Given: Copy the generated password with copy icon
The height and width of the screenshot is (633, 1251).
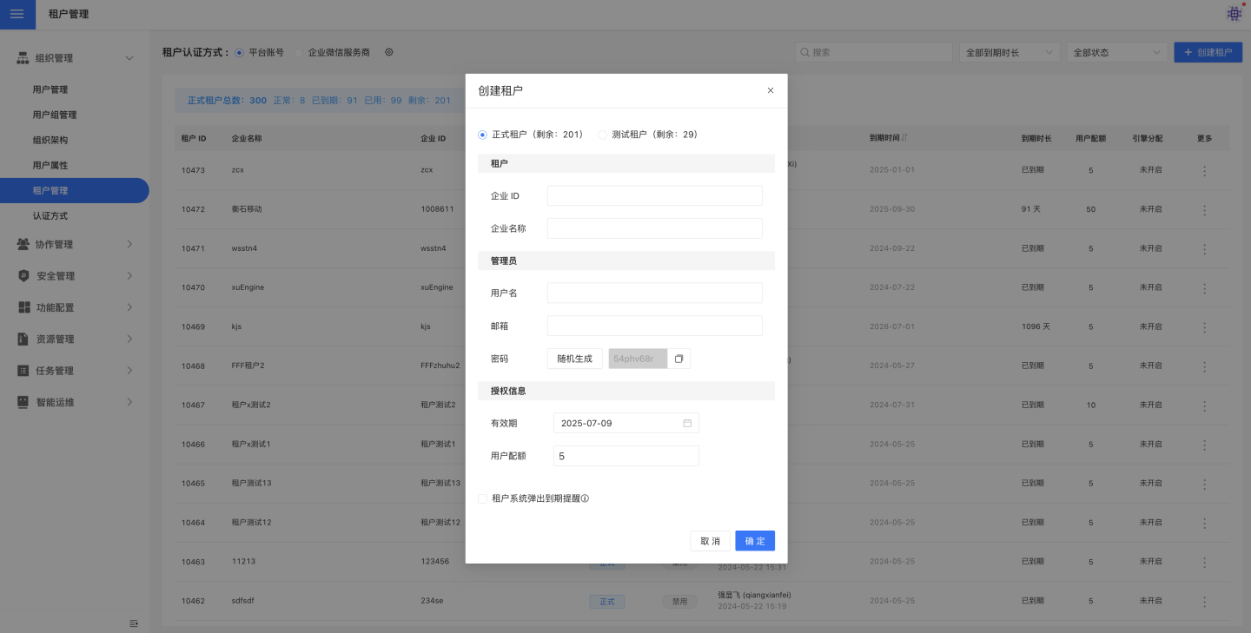Looking at the screenshot, I should click(x=679, y=359).
